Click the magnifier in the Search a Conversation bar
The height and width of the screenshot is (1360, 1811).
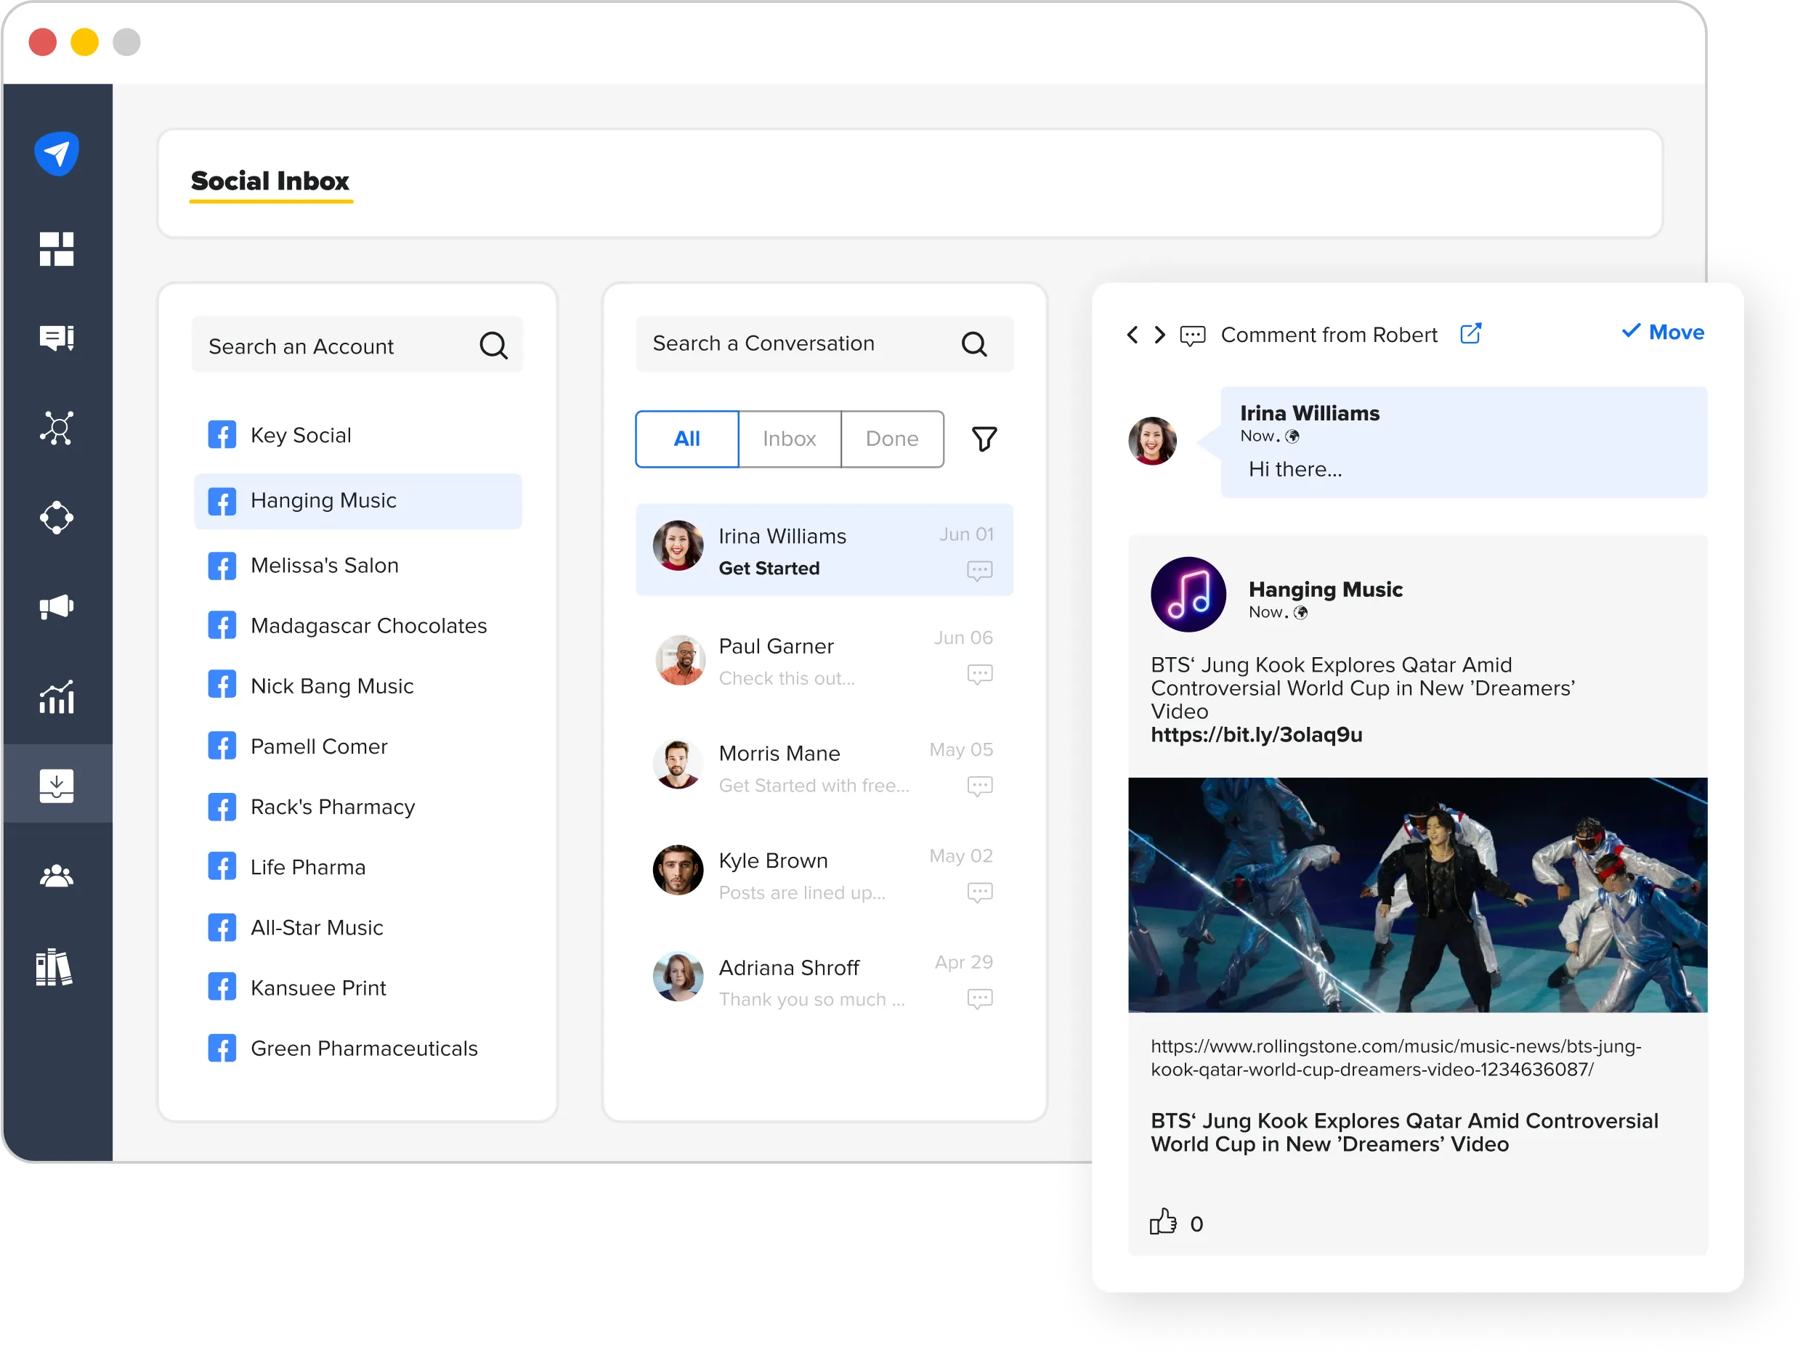pyautogui.click(x=974, y=343)
